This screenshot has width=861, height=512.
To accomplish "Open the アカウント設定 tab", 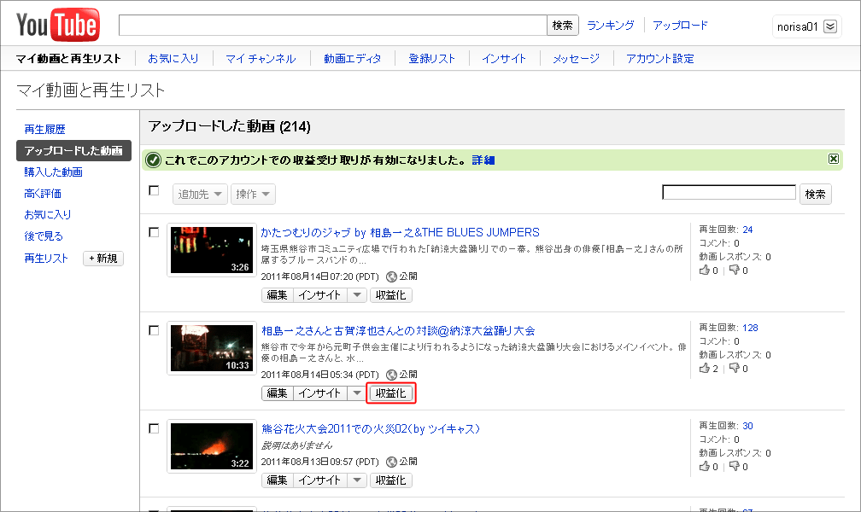I will [660, 58].
